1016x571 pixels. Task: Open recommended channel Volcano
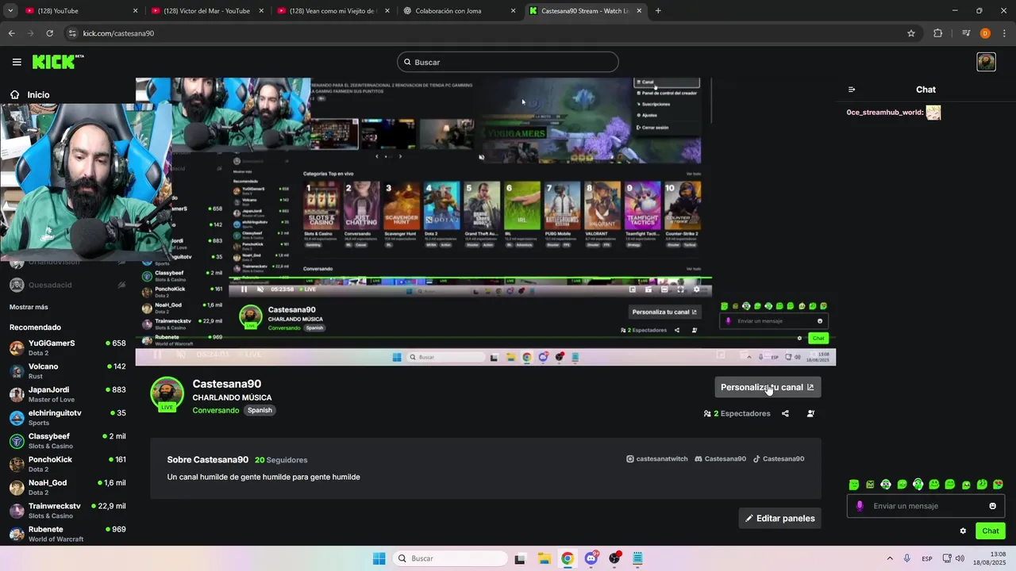tap(67, 370)
